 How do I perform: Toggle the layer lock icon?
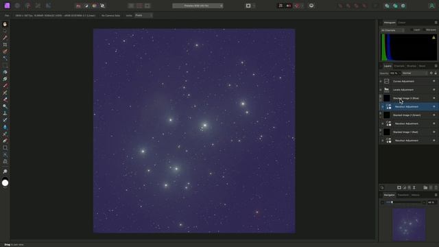[x=436, y=73]
